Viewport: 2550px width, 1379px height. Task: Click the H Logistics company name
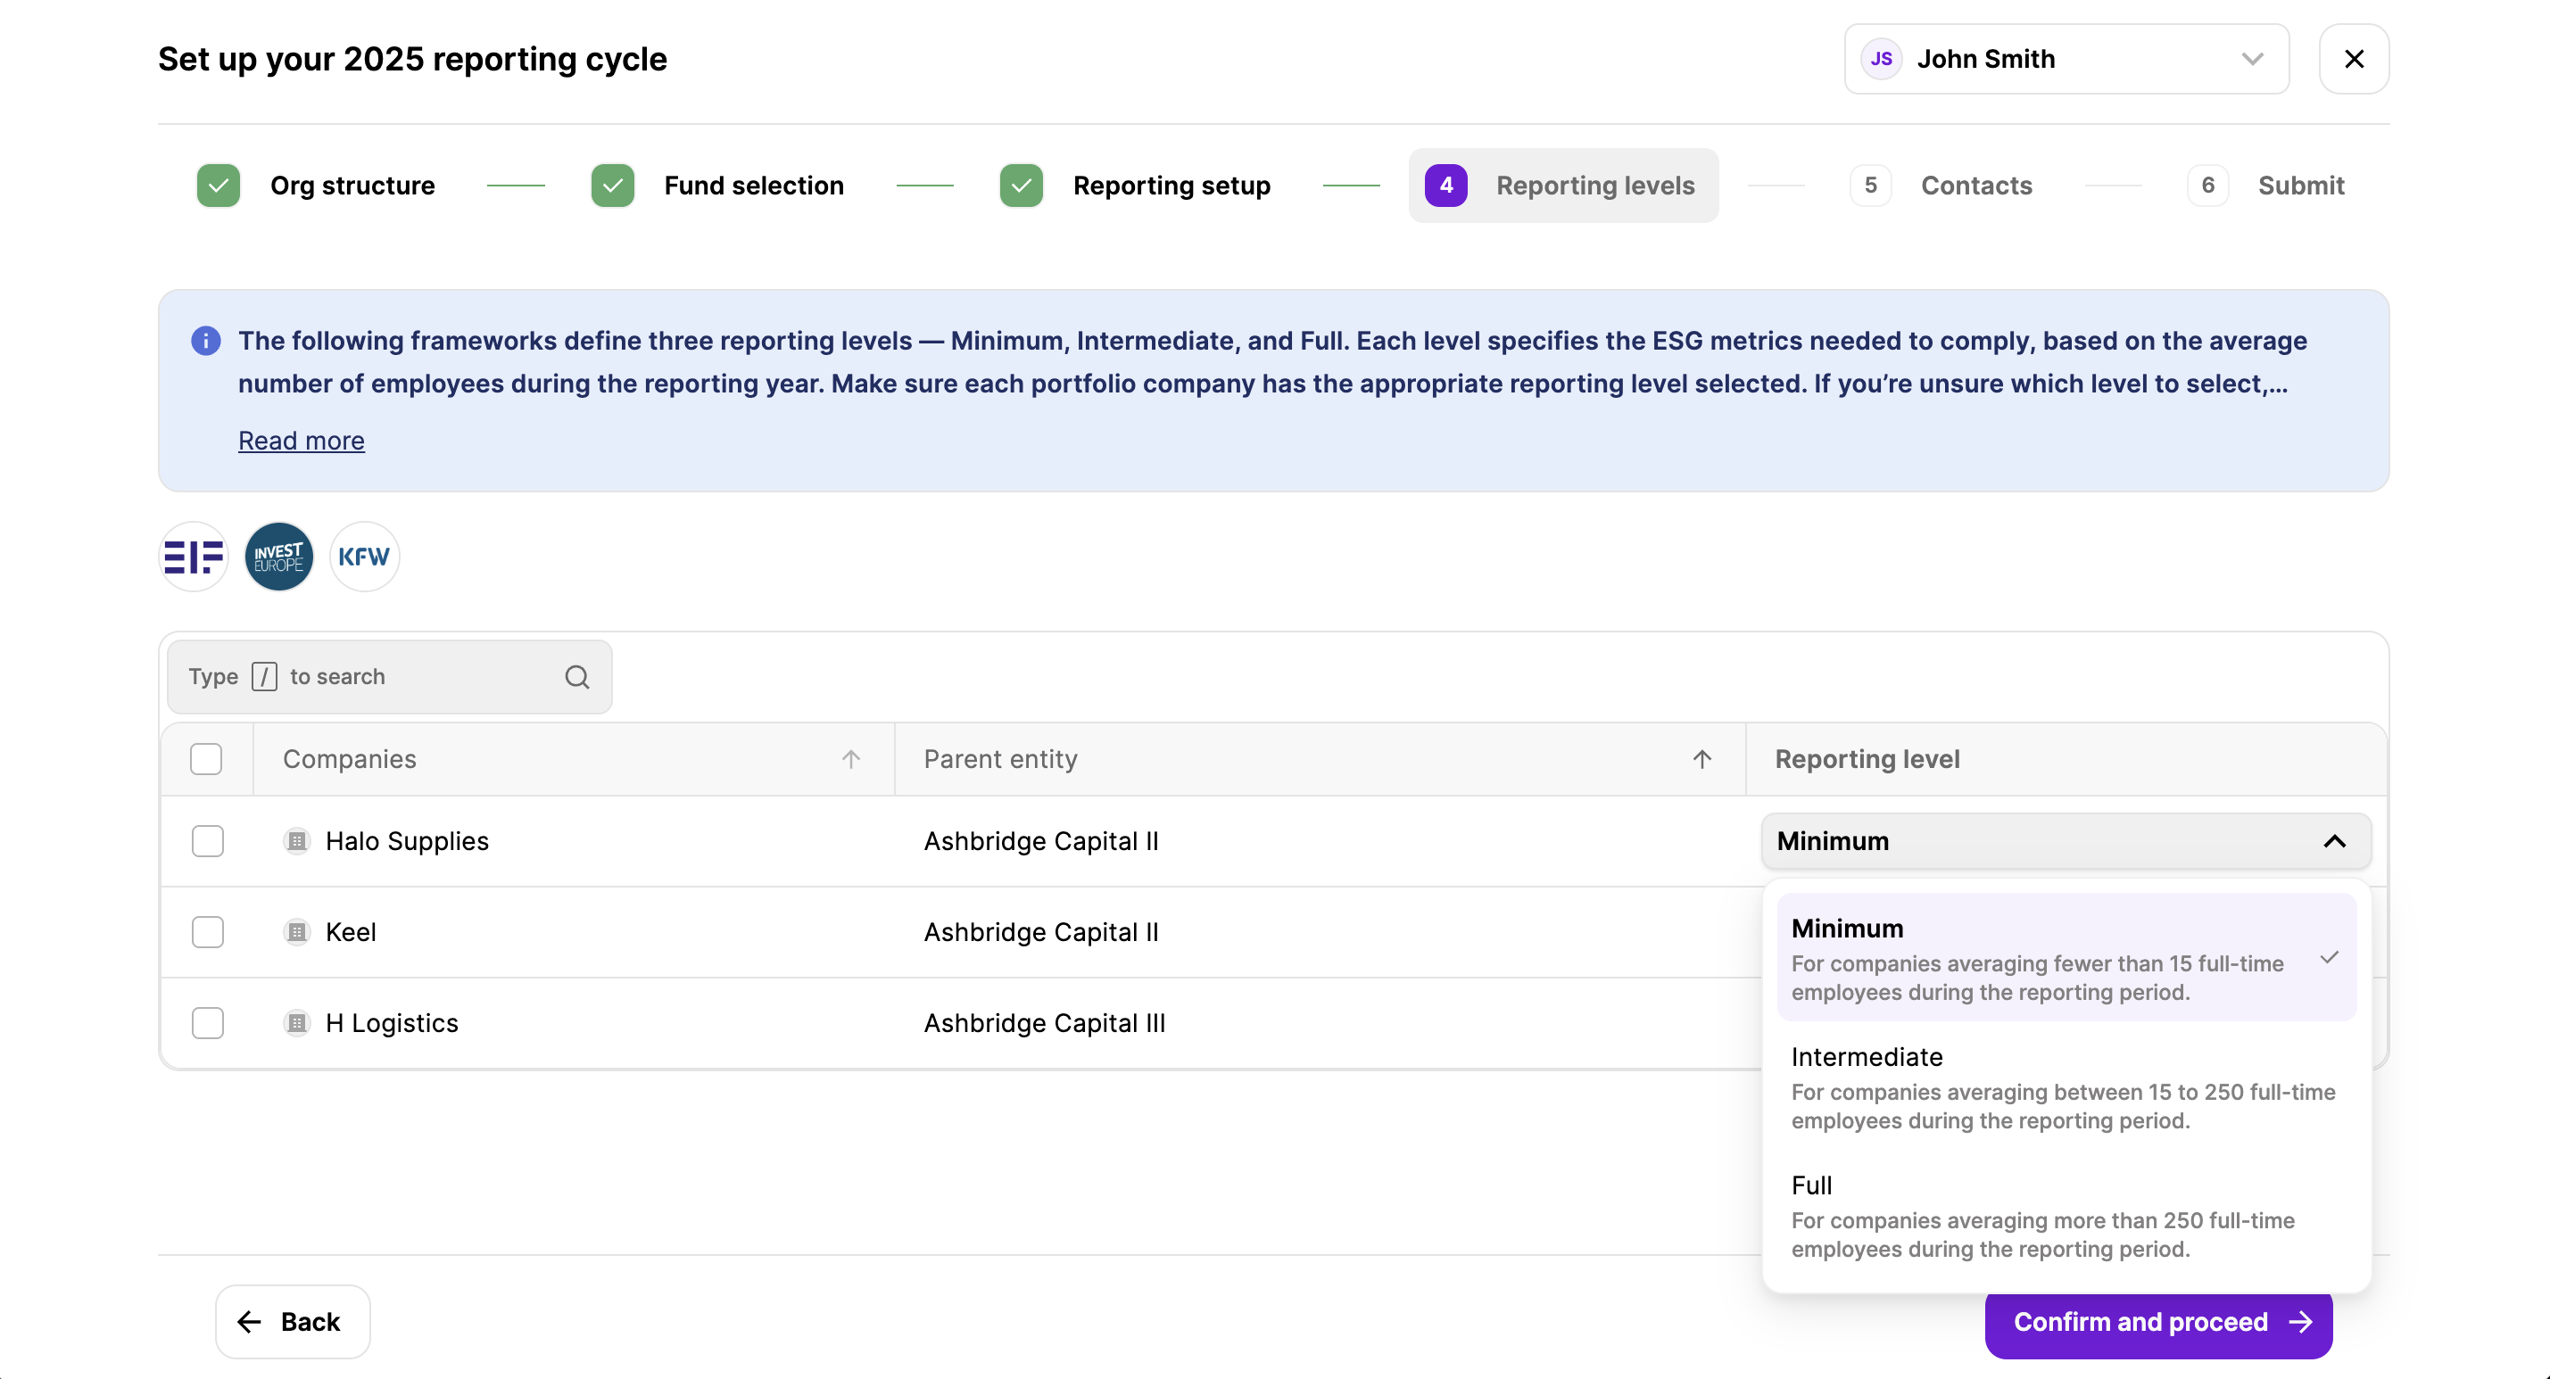pos(392,1024)
